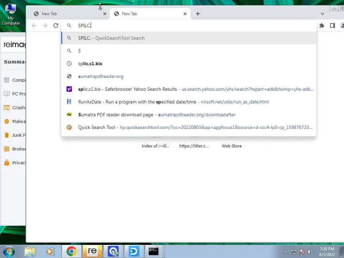Open the Chrome extensions puzzle icon
The width and height of the screenshot is (344, 258).
(321, 26)
